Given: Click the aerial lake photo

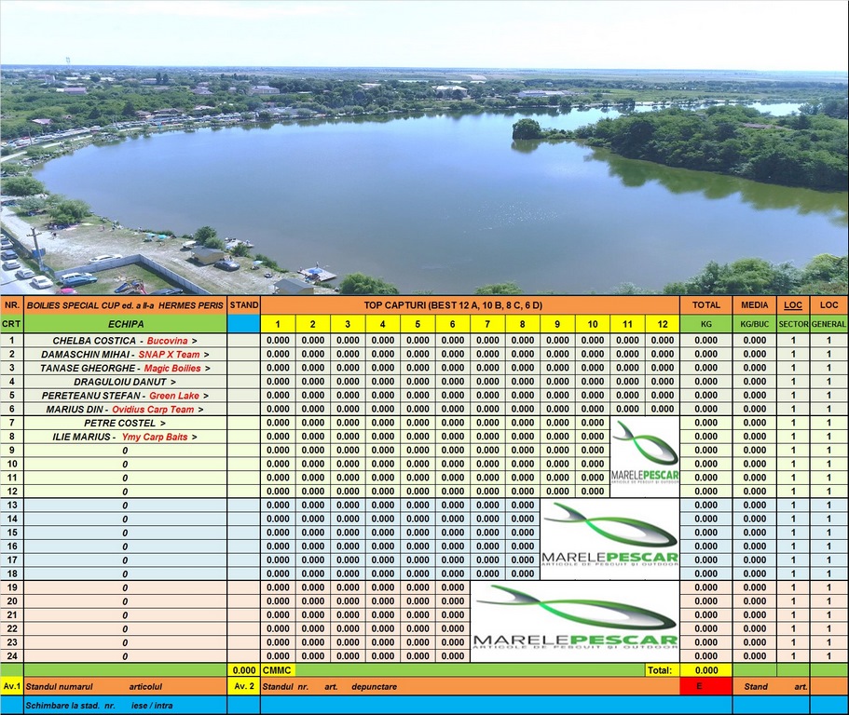Looking at the screenshot, I should 424,149.
